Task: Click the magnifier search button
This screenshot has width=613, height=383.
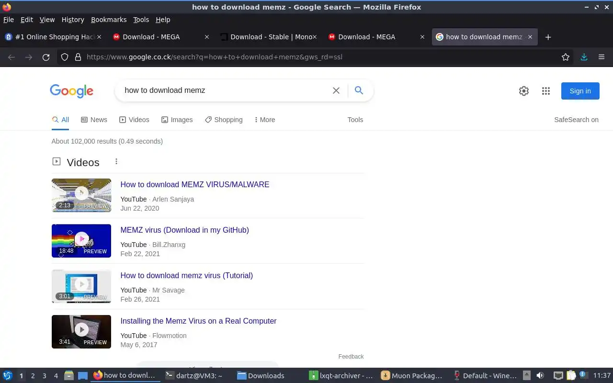Action: 359,90
